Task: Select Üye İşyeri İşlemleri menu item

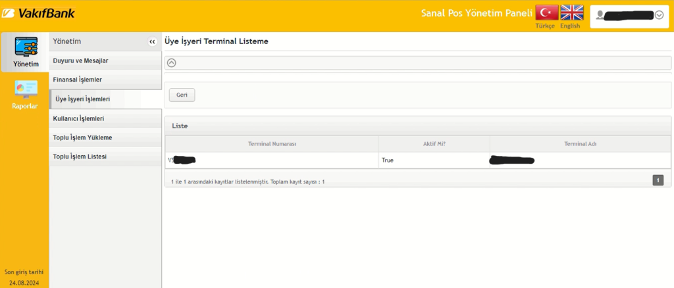Action: (83, 99)
